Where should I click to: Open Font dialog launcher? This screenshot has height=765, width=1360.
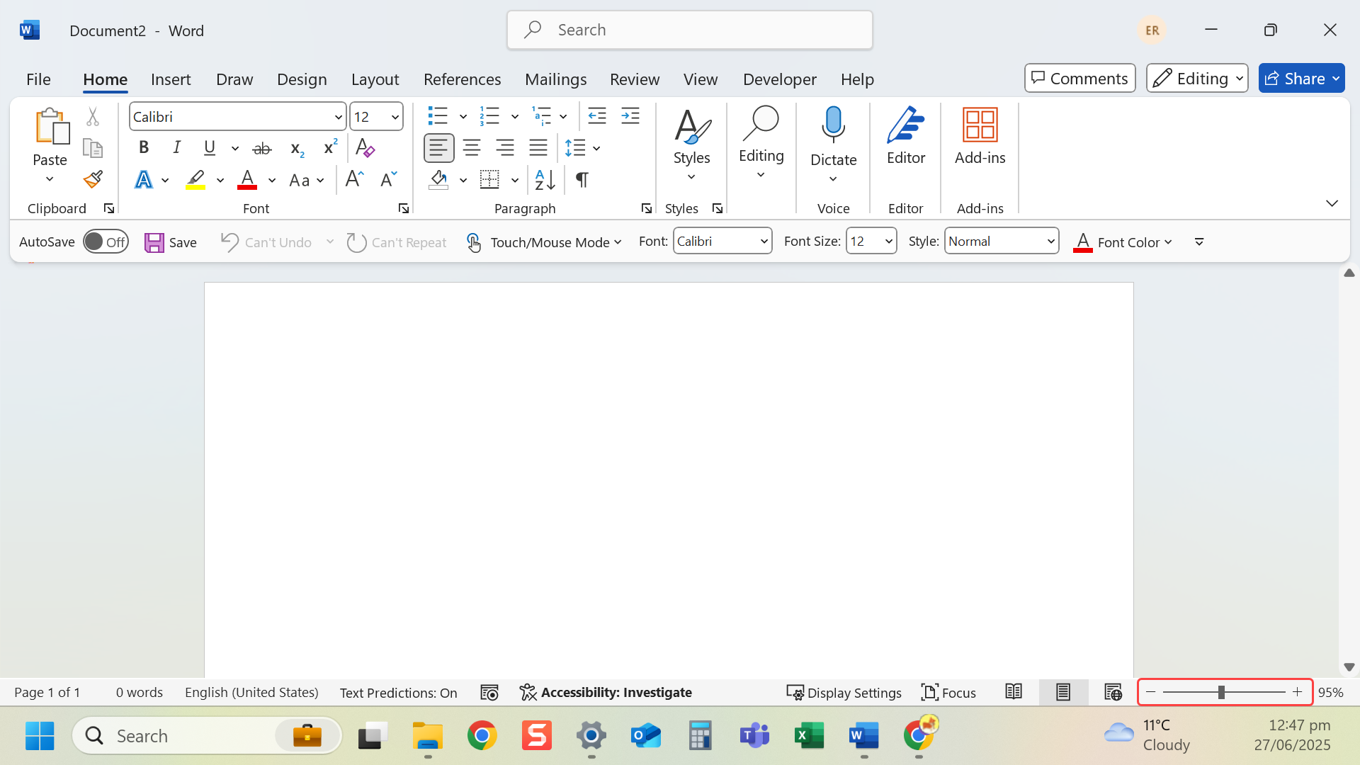point(404,208)
